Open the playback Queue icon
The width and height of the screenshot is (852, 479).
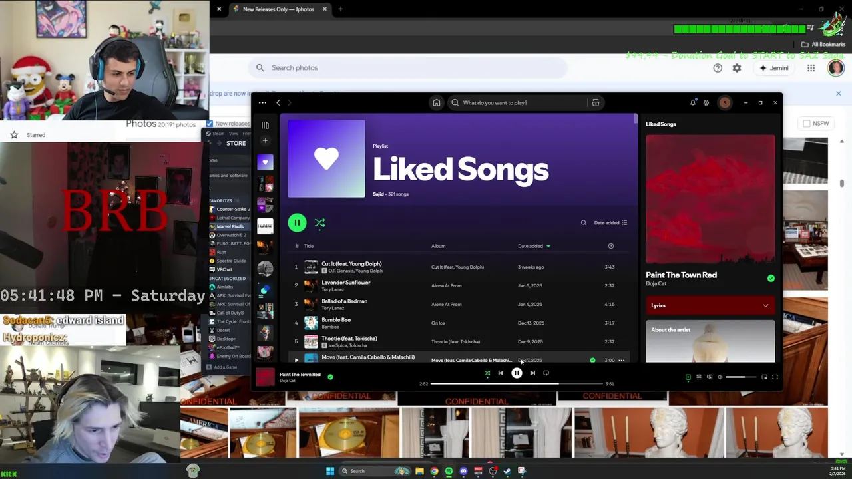(698, 377)
